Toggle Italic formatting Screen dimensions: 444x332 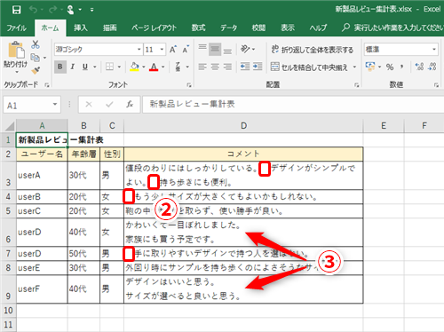click(73, 67)
